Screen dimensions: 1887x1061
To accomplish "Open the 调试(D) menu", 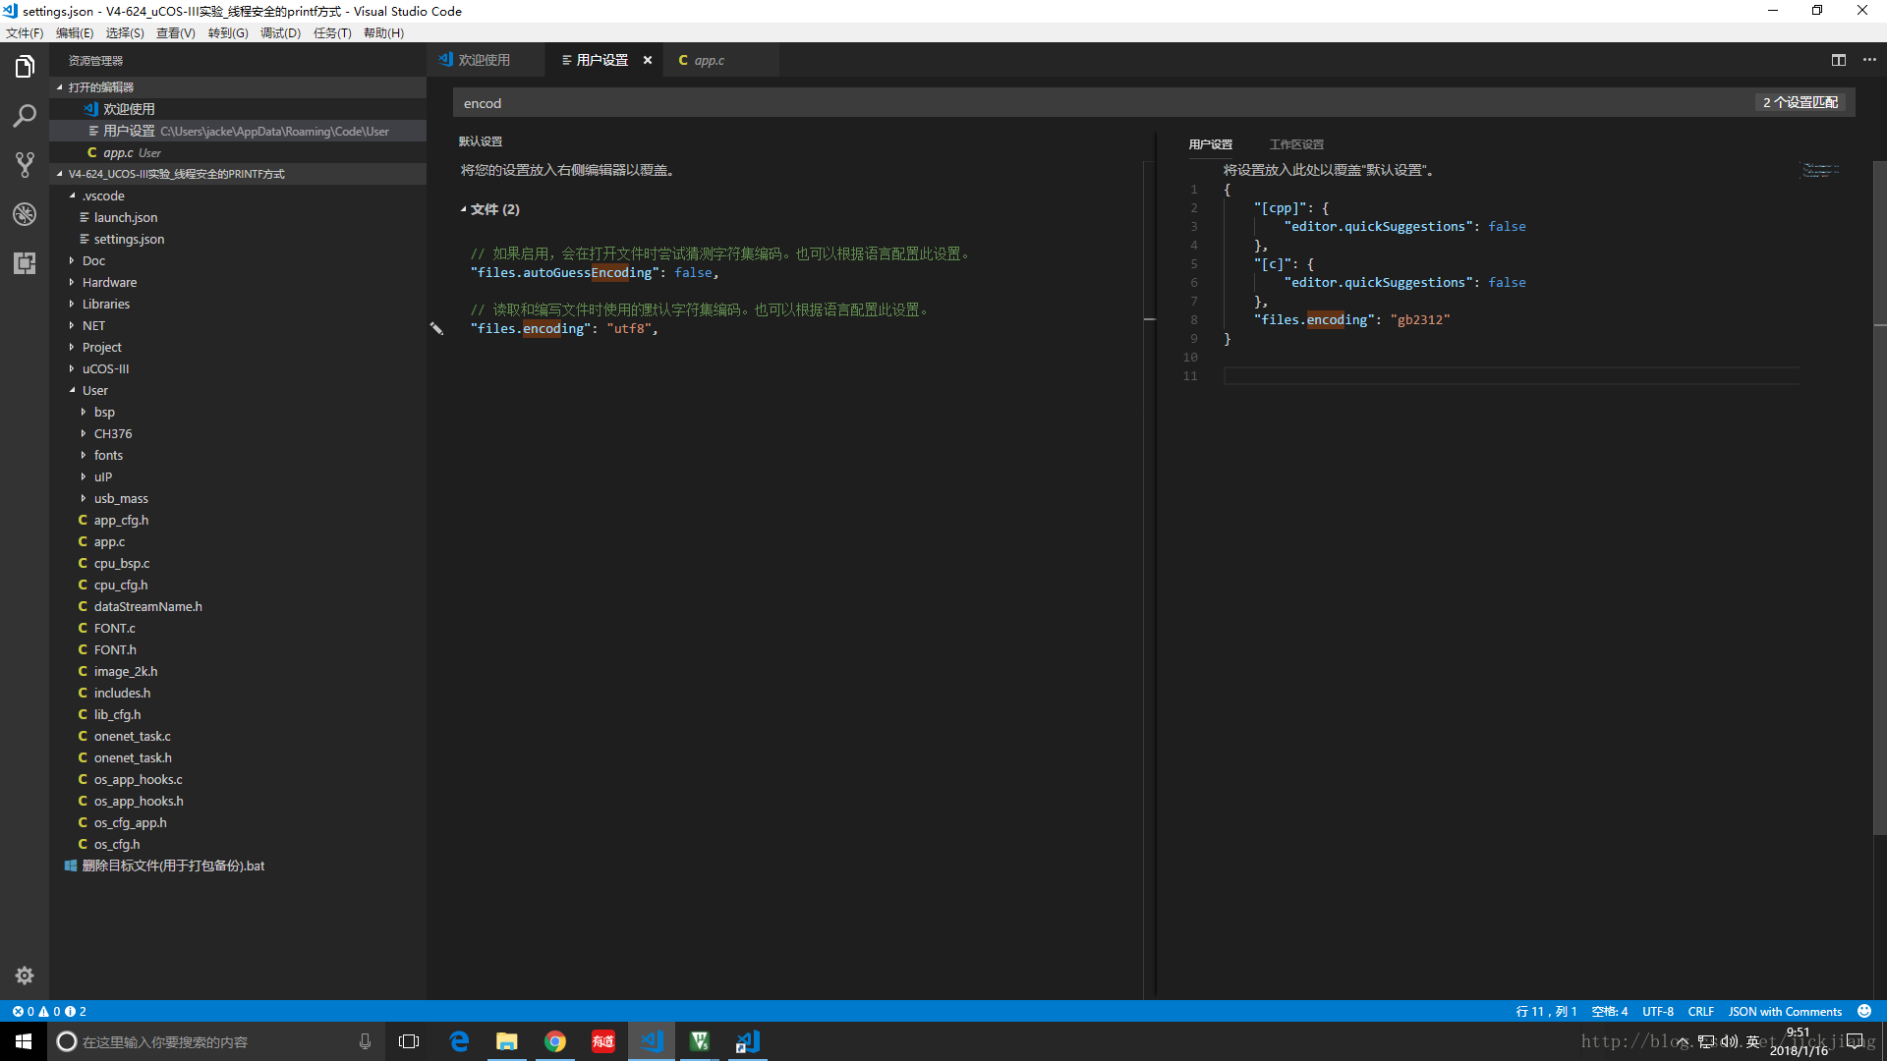I will [x=280, y=32].
